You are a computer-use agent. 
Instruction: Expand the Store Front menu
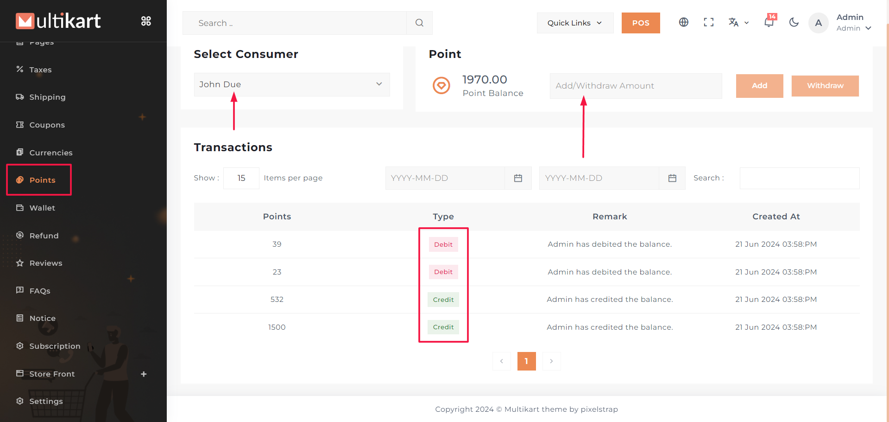coord(144,374)
